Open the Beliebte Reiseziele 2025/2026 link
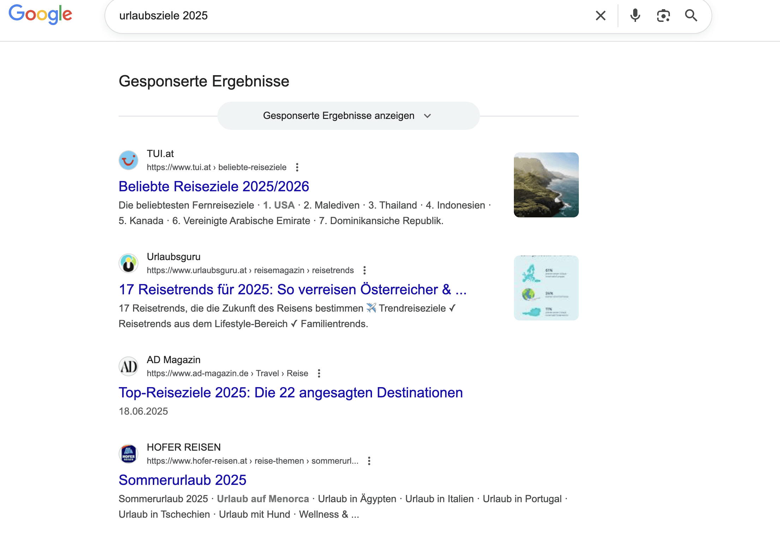 click(214, 186)
